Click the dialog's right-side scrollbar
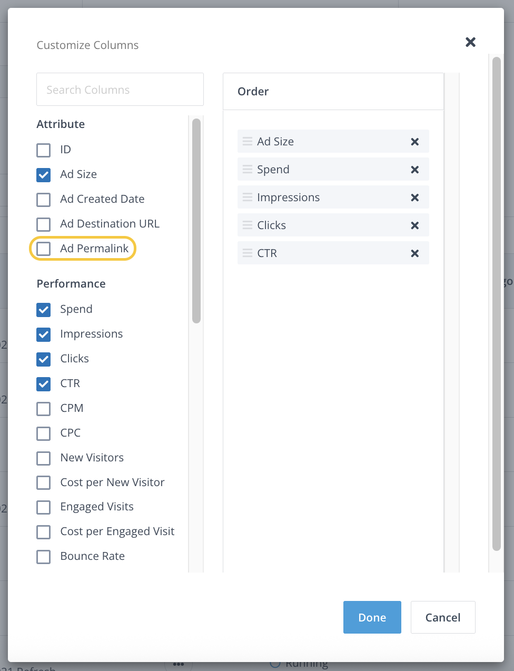This screenshot has width=514, height=671. pos(496,303)
